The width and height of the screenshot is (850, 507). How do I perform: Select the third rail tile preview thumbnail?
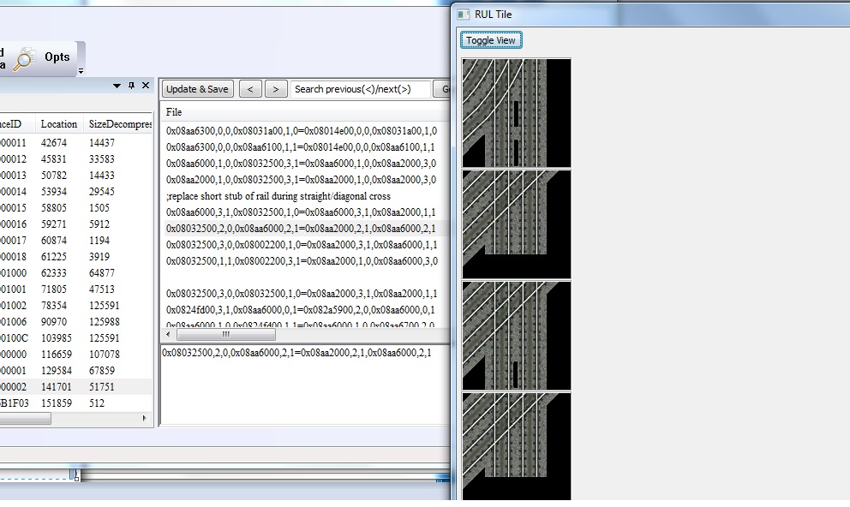[x=516, y=335]
